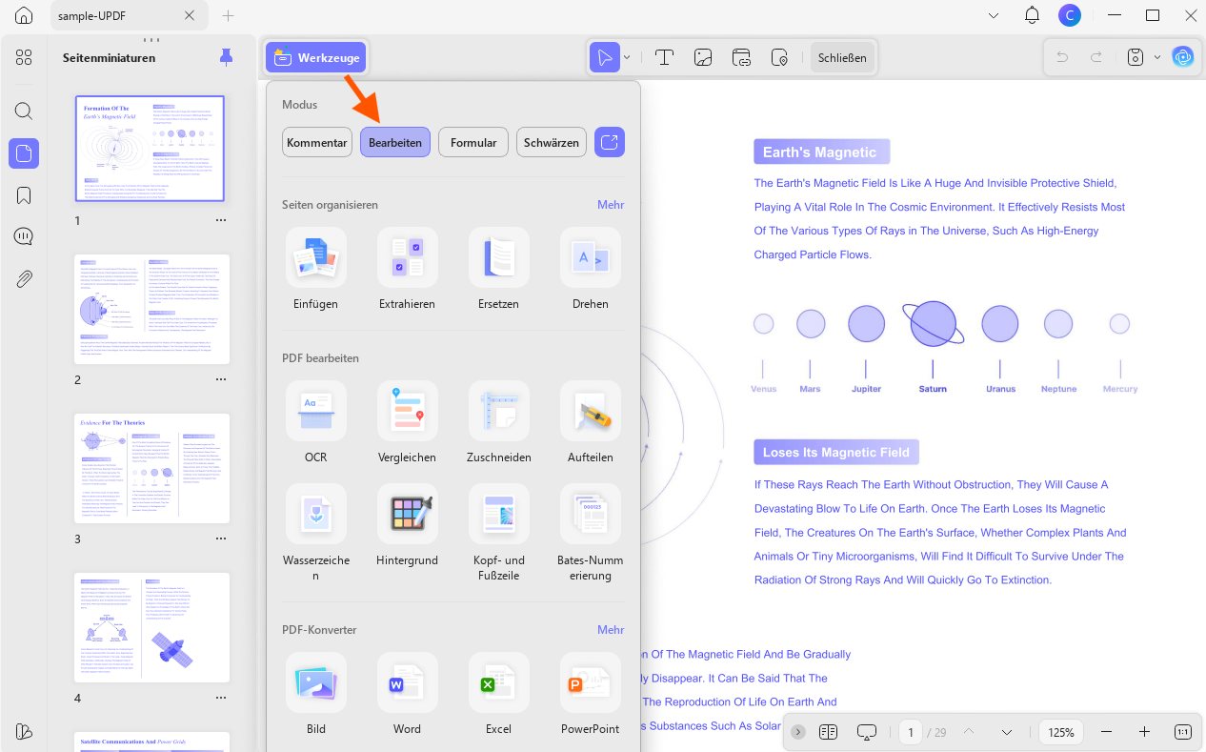Open the search sidebar icon

(24, 111)
